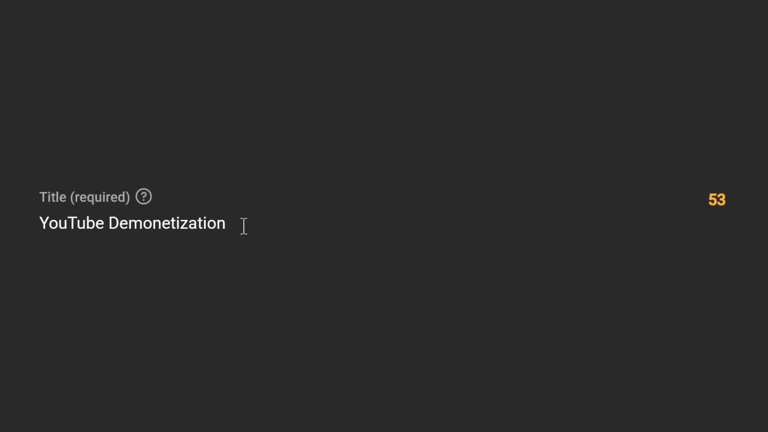Click the yellow character counter 53
Viewport: 768px width, 432px height.
coord(717,199)
